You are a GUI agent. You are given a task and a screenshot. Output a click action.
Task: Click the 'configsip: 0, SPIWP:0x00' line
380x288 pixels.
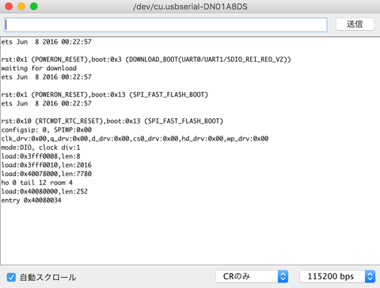coord(47,130)
